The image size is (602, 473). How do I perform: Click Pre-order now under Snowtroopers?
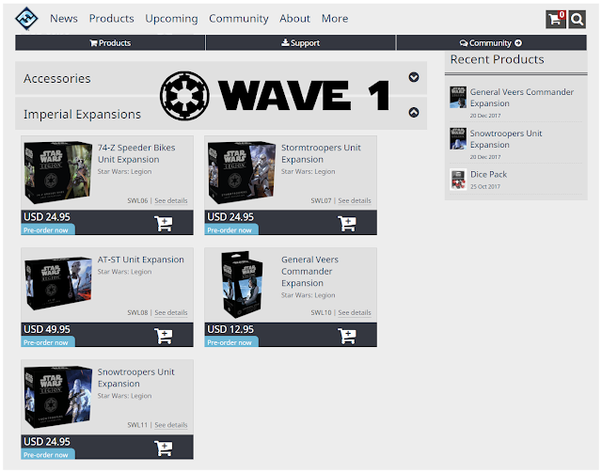[x=48, y=454]
